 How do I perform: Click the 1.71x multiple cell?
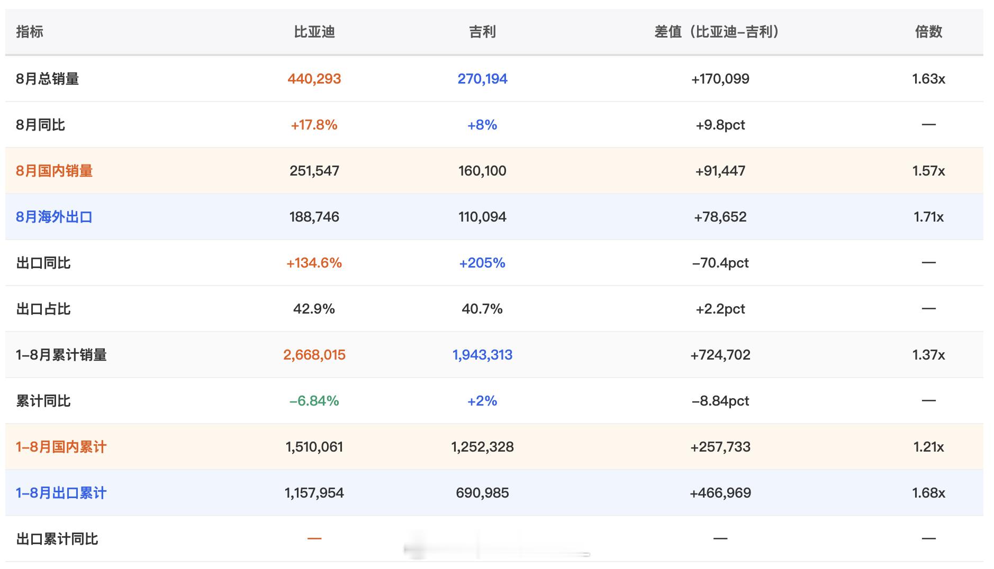pyautogui.click(x=928, y=217)
